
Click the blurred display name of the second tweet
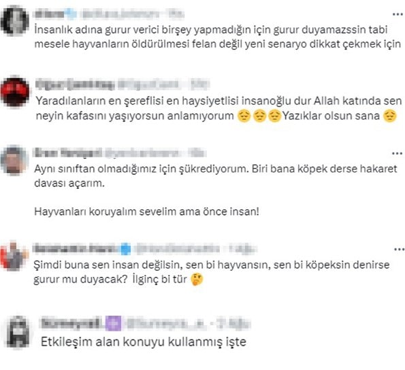coord(75,84)
